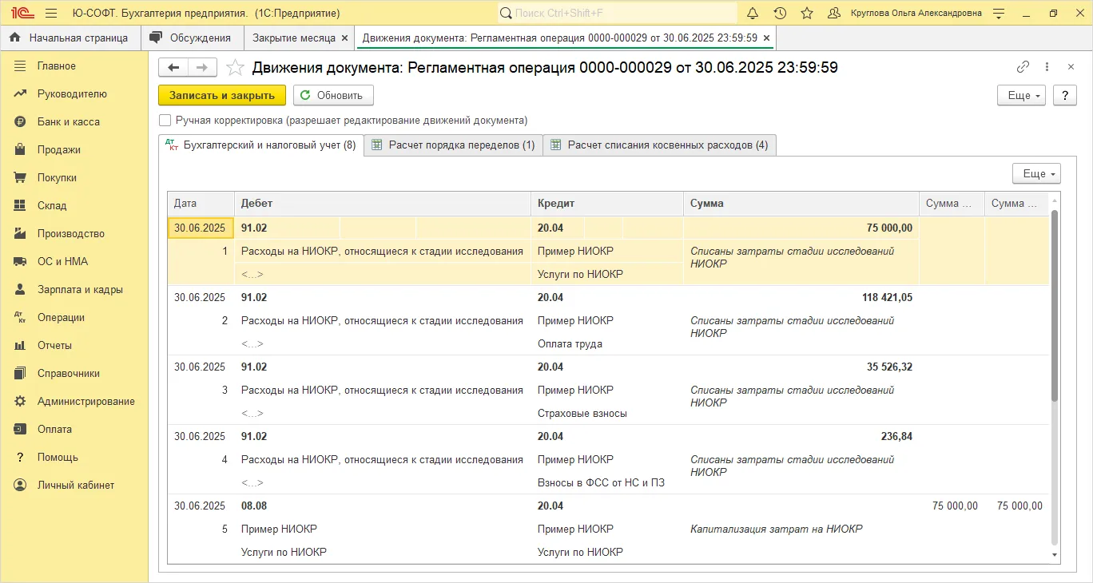The height and width of the screenshot is (583, 1093).
Task: Enable Ручная корректировка checkbox
Action: [165, 121]
